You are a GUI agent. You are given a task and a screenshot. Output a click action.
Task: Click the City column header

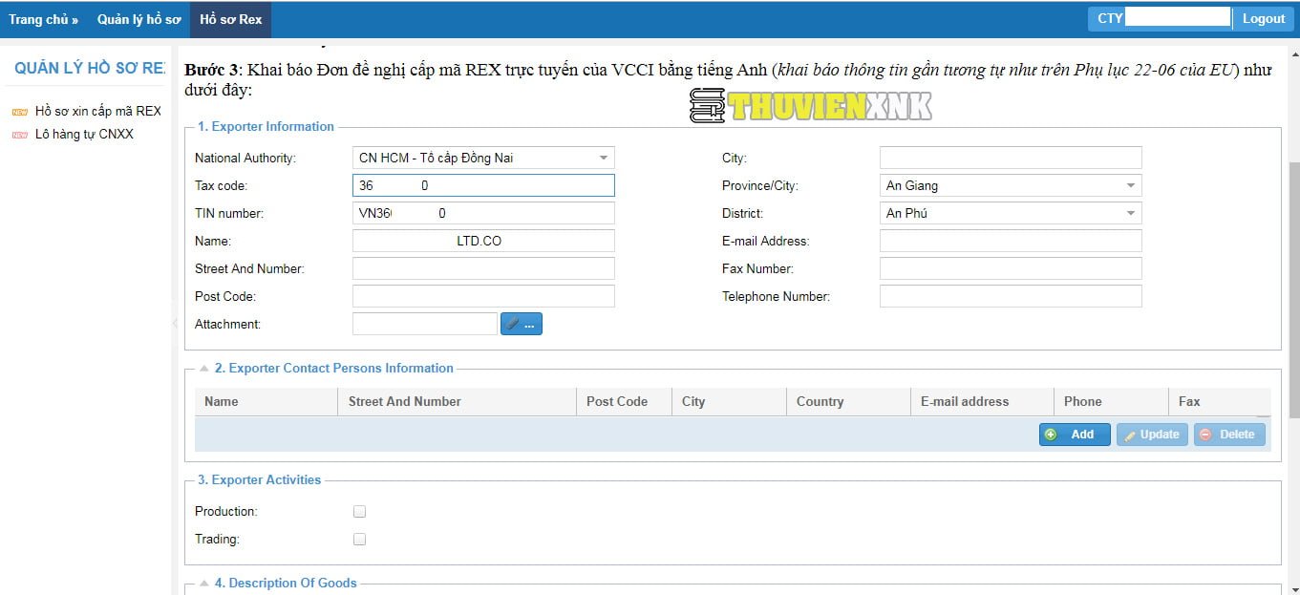[729, 401]
